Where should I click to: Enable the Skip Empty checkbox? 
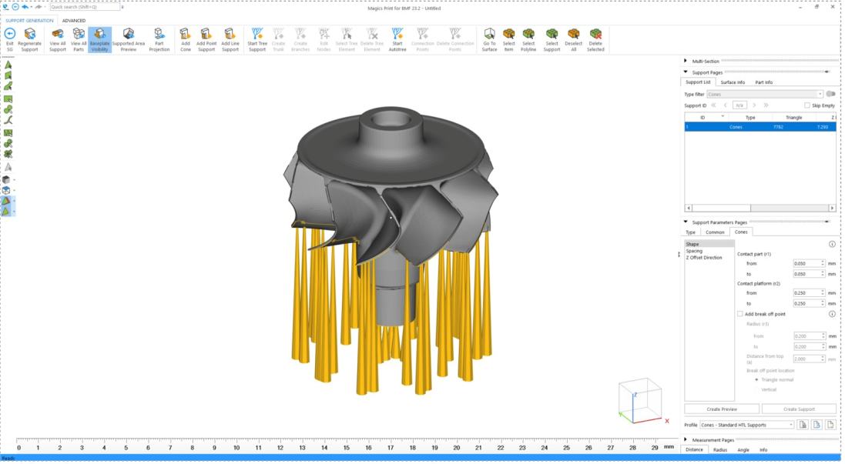click(x=806, y=105)
